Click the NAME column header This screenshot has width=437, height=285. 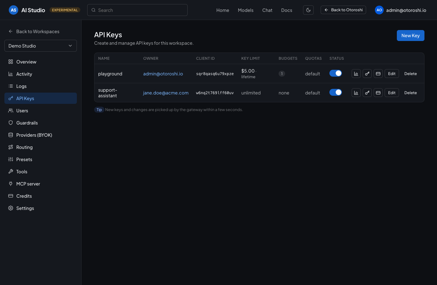tap(104, 59)
